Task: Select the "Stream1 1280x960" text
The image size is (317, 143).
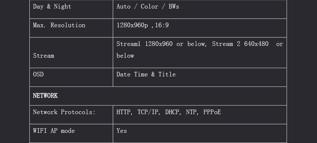Action: [144, 44]
